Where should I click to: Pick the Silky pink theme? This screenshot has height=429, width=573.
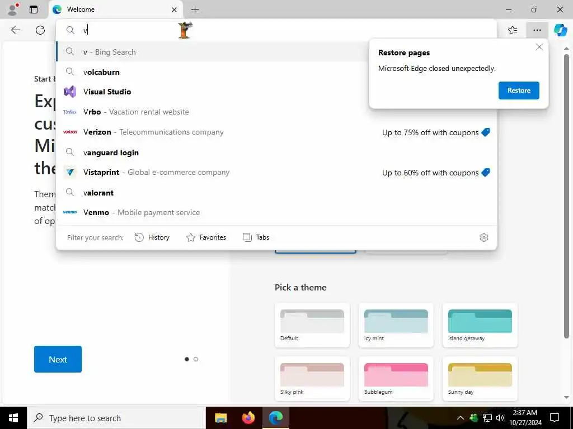point(312,379)
